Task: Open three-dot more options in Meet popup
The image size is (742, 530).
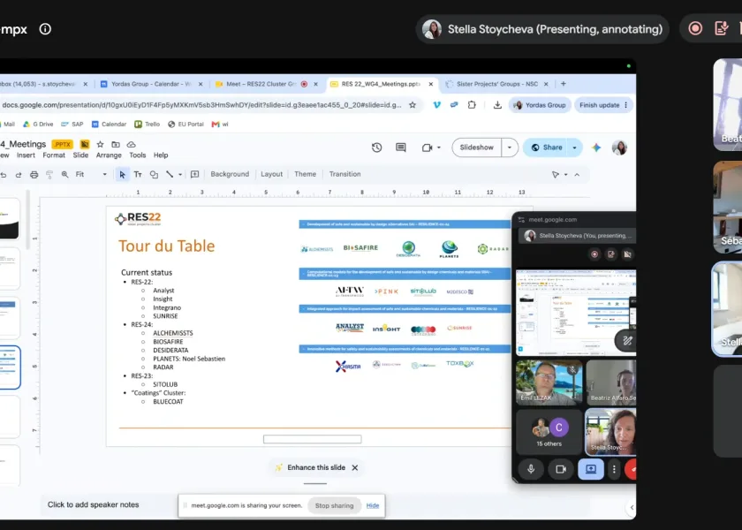Action: point(614,469)
